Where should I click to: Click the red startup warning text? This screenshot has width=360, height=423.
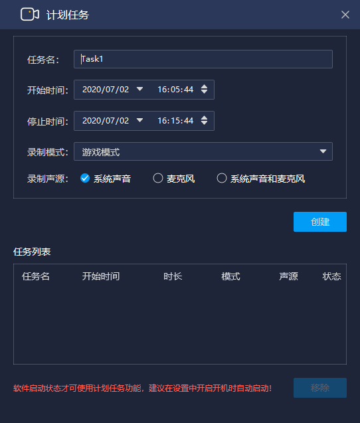coord(143,388)
